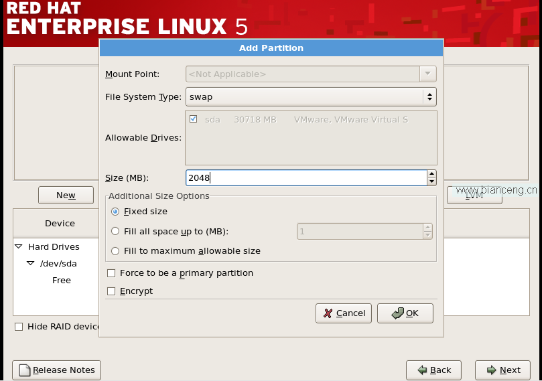Select the Fixed size radio button

pyautogui.click(x=115, y=212)
